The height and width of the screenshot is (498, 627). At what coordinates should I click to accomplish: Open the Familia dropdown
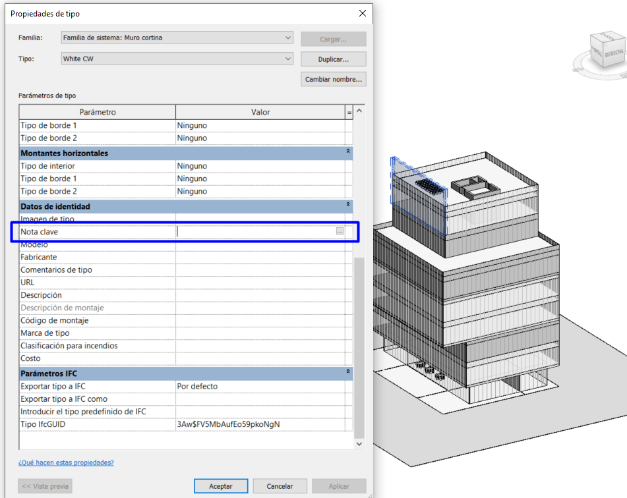click(x=177, y=38)
